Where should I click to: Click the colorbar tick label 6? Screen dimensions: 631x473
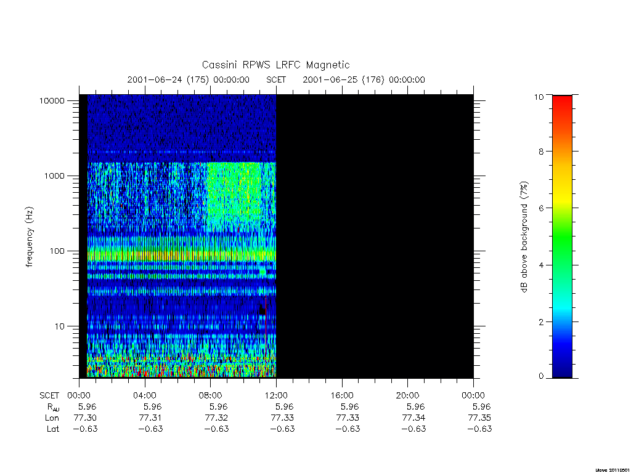(x=541, y=208)
